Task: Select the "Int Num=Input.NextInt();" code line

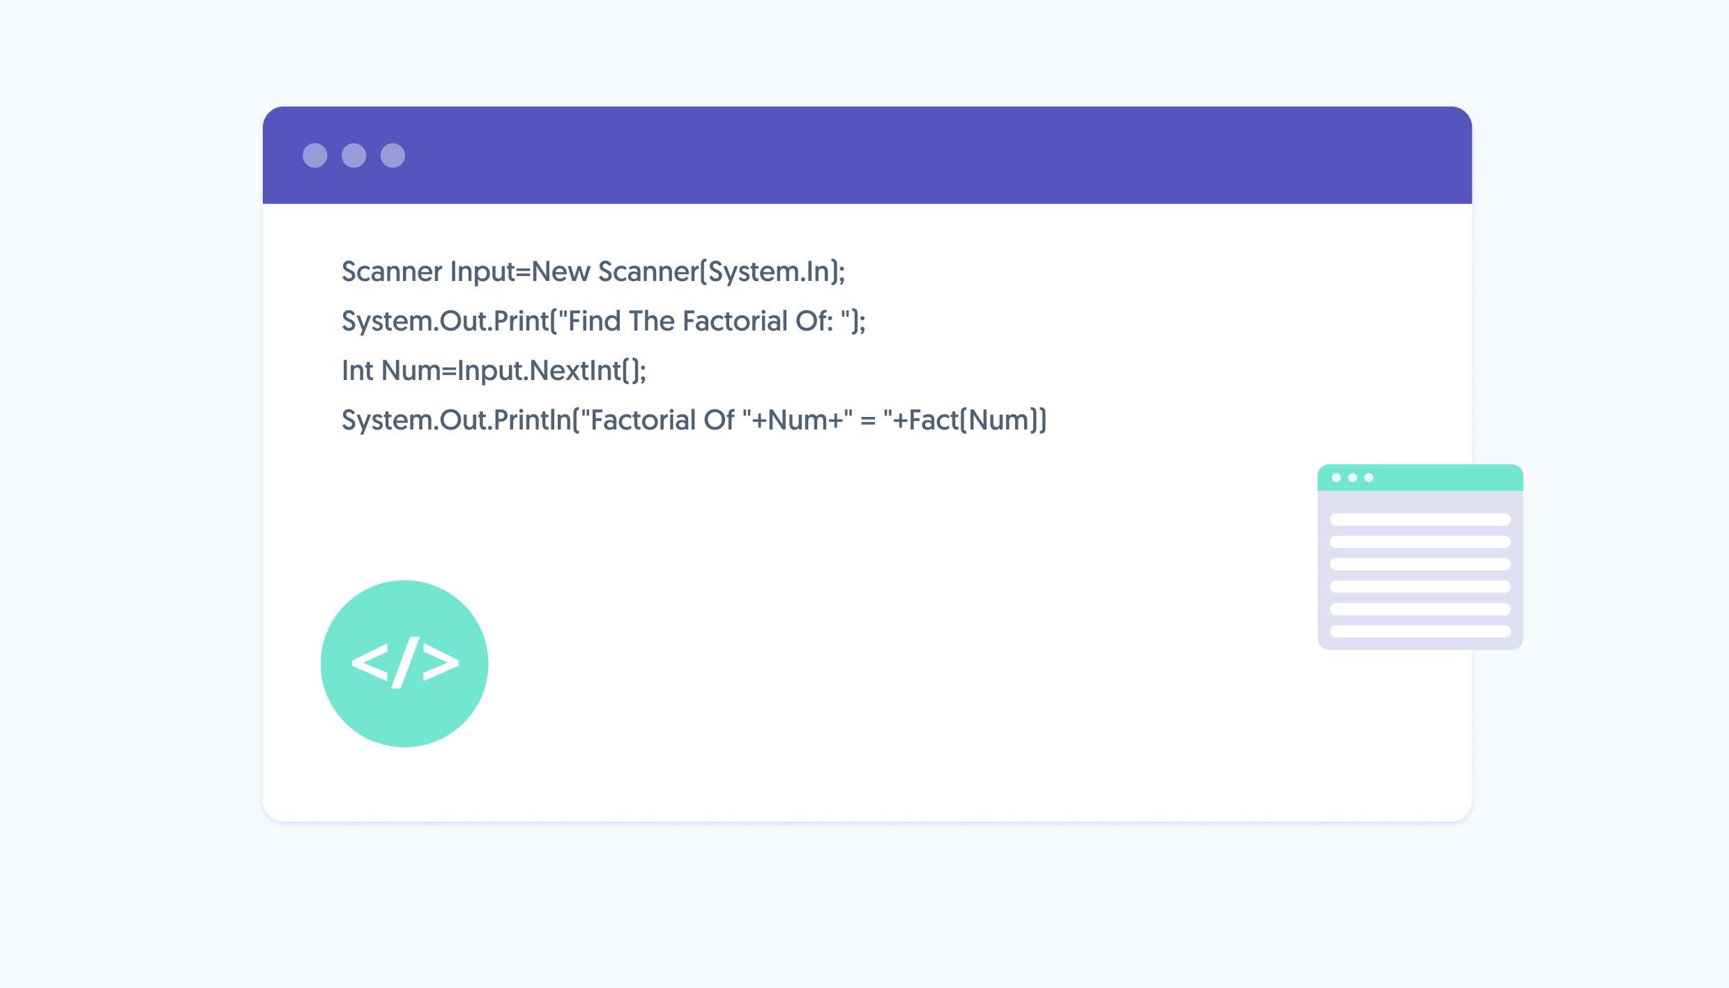Action: (x=494, y=370)
